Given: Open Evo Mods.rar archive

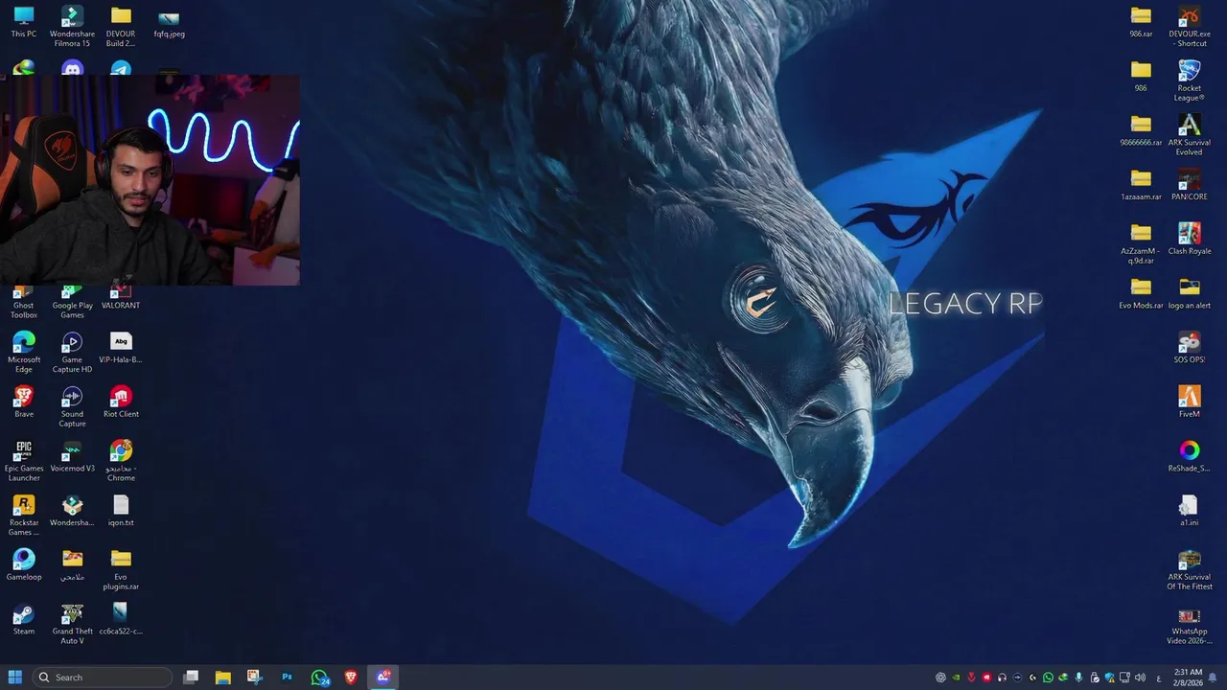Looking at the screenshot, I should point(1141,293).
